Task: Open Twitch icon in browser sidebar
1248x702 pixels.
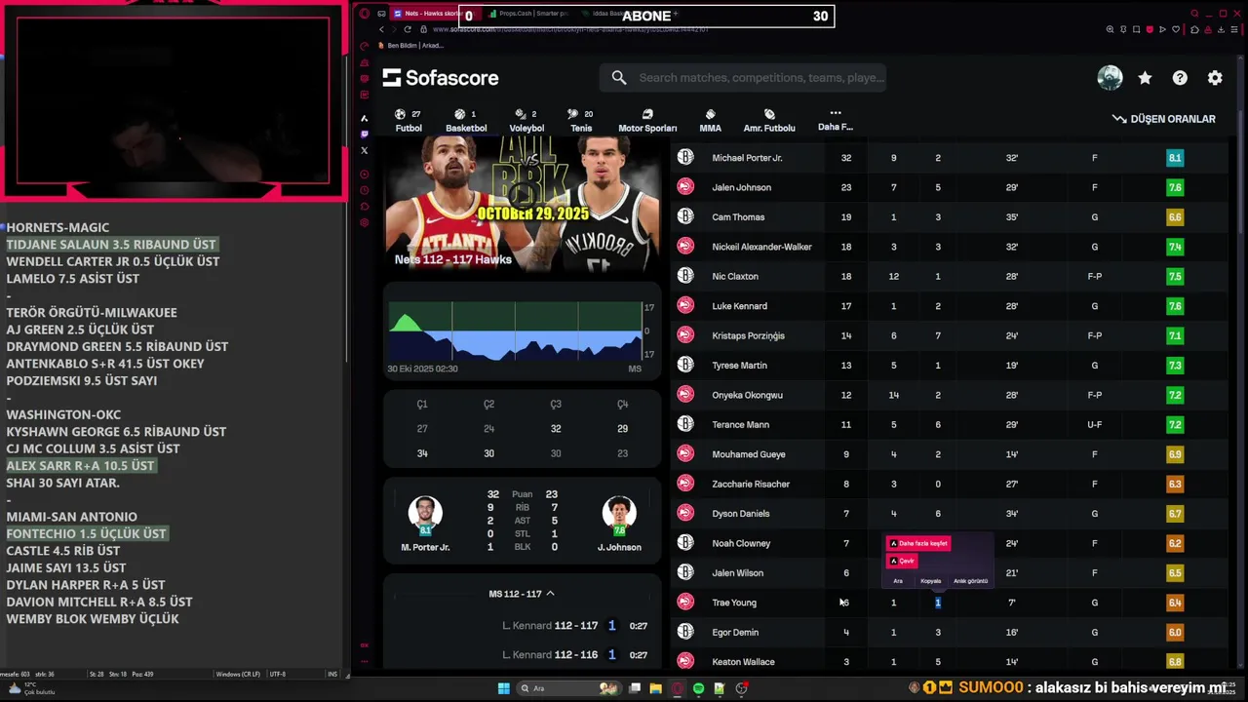Action: tap(365, 134)
